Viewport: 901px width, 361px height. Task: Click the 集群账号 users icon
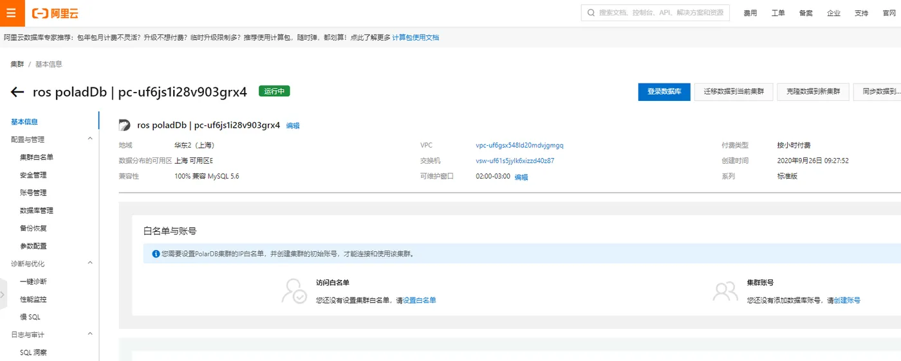pos(725,291)
